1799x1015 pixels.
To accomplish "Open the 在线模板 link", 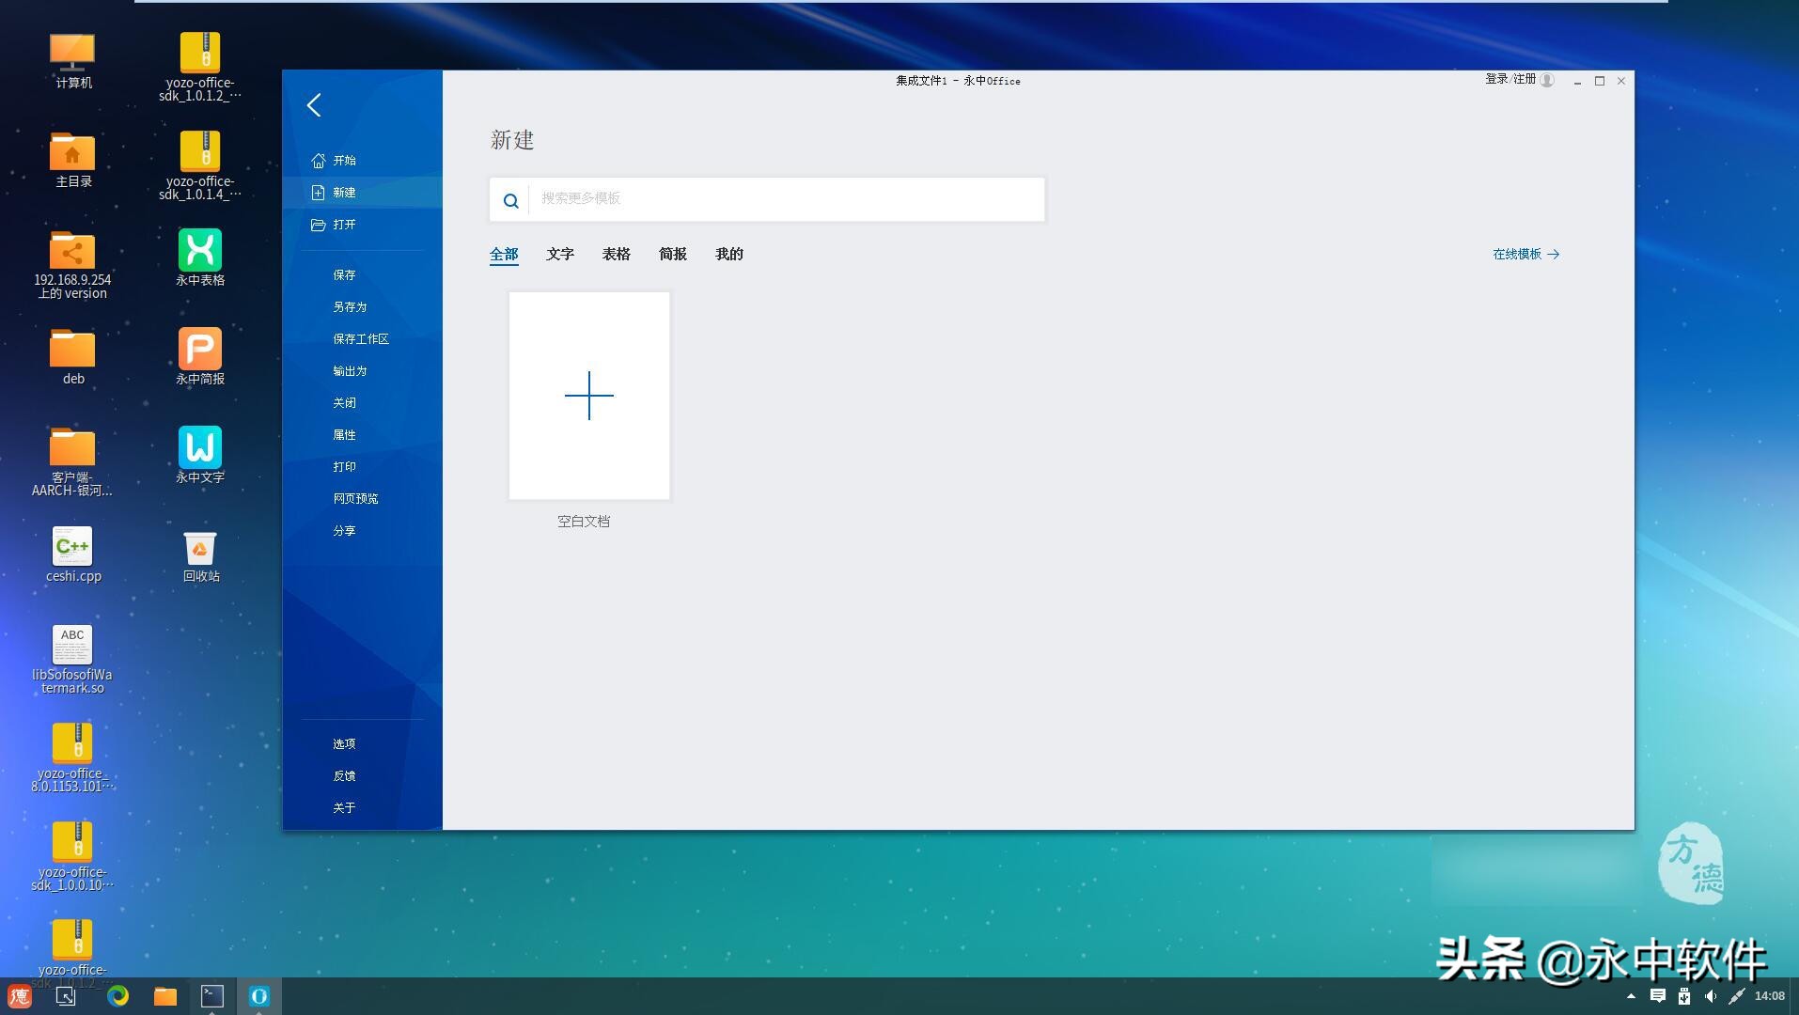I will pos(1526,255).
